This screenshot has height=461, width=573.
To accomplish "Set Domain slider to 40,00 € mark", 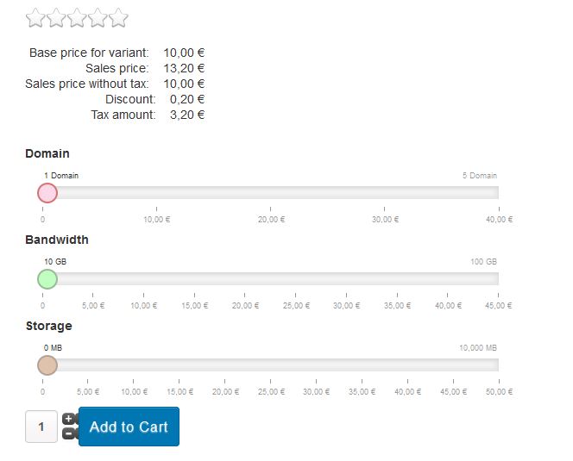I will tap(498, 193).
